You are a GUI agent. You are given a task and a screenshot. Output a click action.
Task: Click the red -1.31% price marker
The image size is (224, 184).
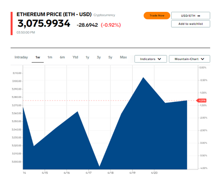[x=202, y=101]
